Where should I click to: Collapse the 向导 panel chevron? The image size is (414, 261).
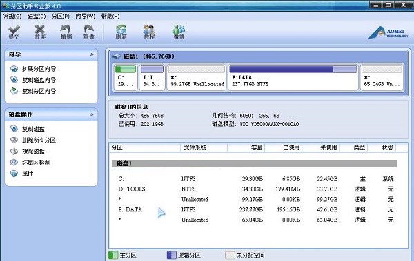91,55
